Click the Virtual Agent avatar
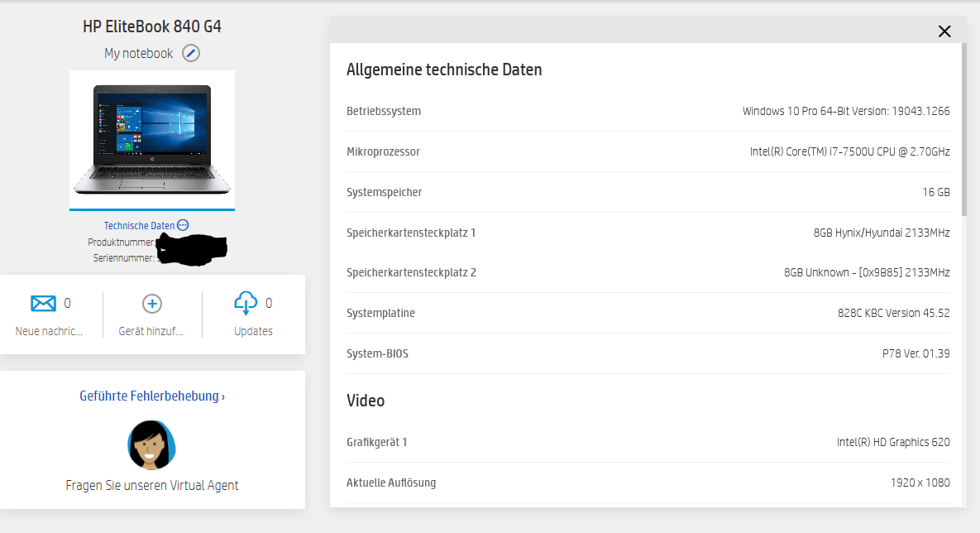 coord(151,444)
